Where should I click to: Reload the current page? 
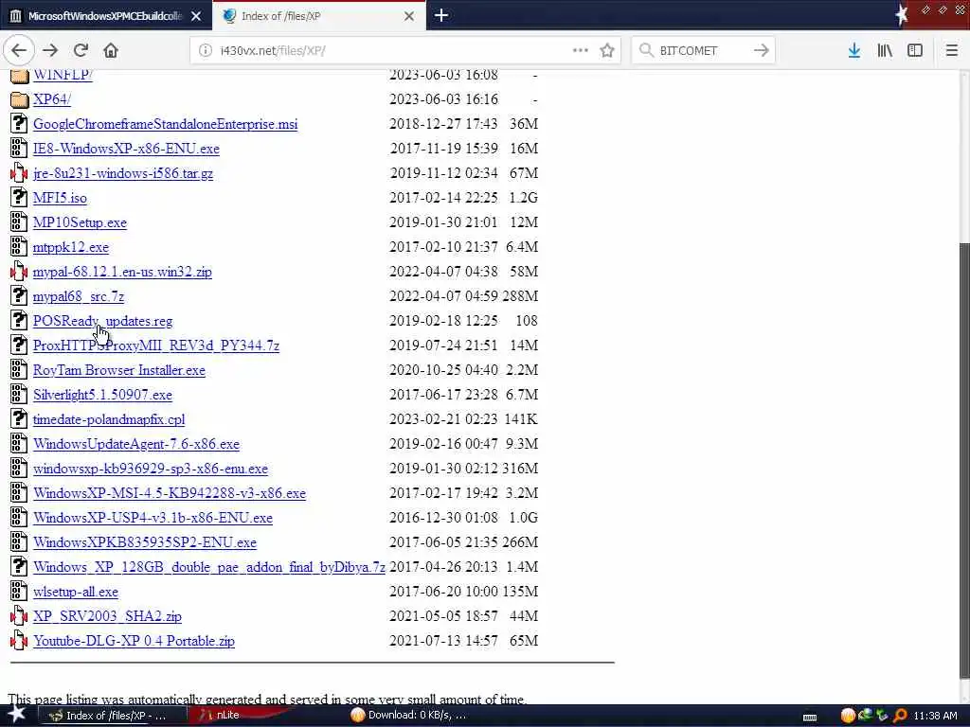tap(81, 50)
